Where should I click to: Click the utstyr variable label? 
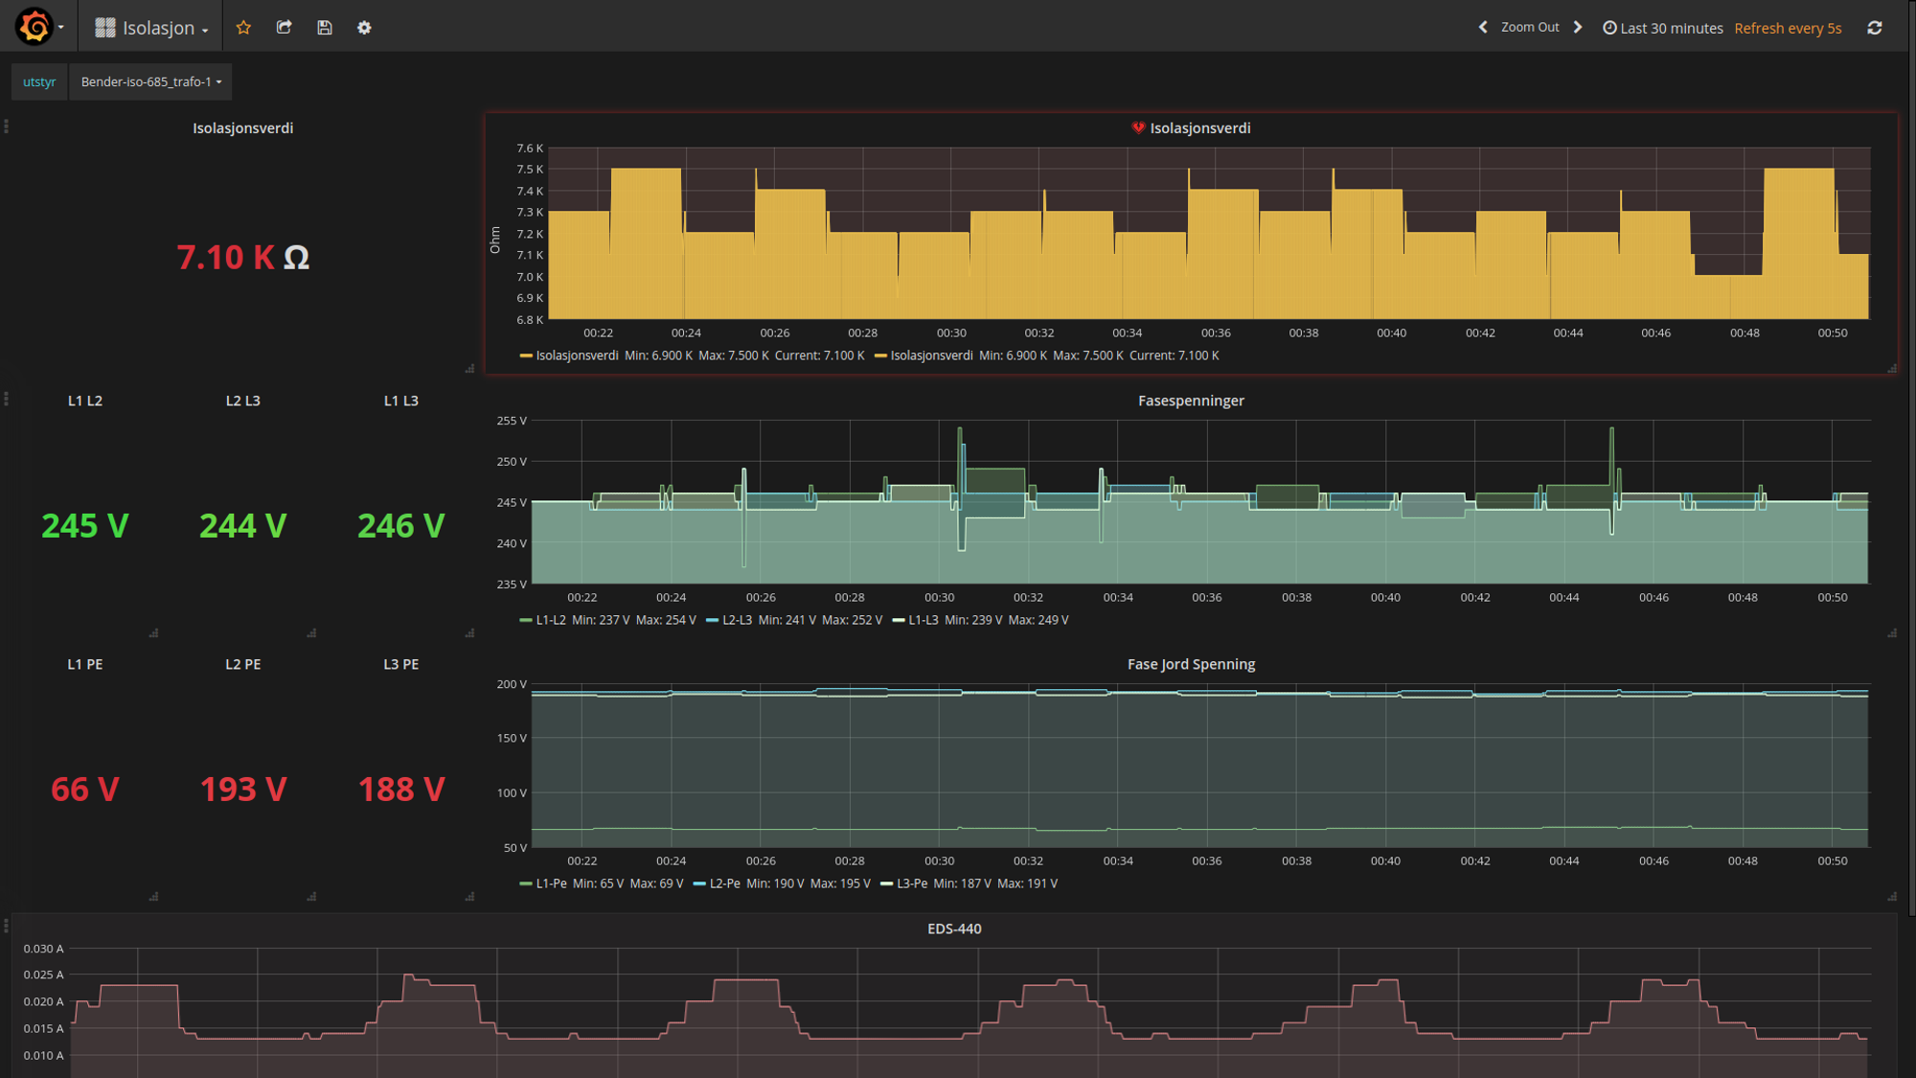[39, 81]
